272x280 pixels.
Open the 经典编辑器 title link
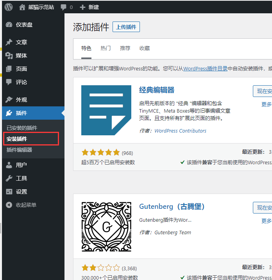[157, 90]
